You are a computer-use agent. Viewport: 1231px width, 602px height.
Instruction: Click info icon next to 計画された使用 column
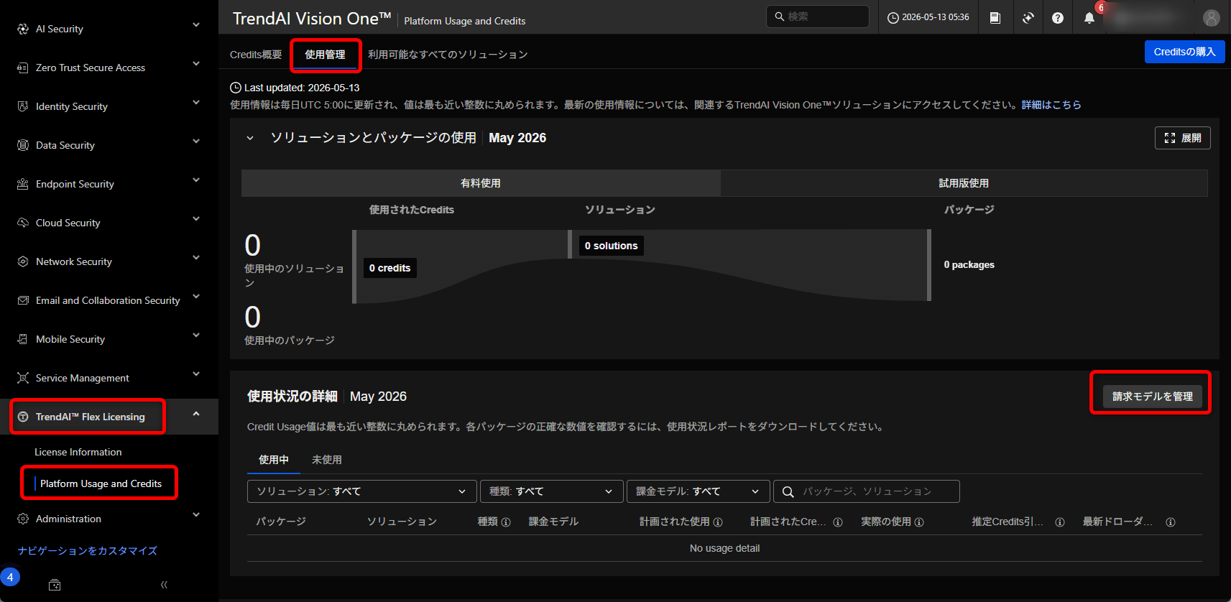[718, 522]
